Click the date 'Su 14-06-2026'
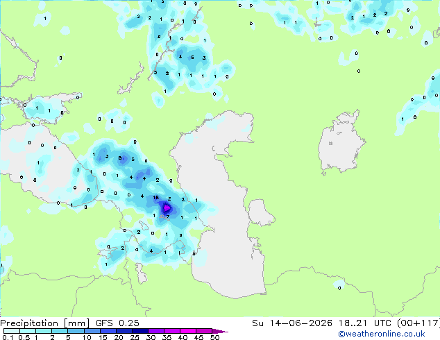This screenshot has width=440, height=340. 292,323
